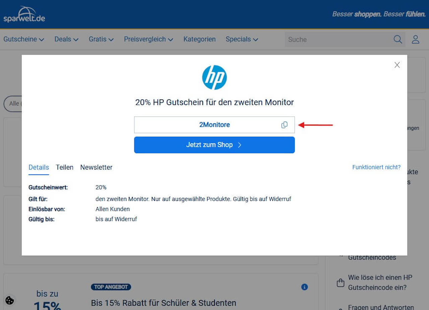Close the HP coupon popup
Screen dimensions: 429x310
pyautogui.click(x=397, y=65)
